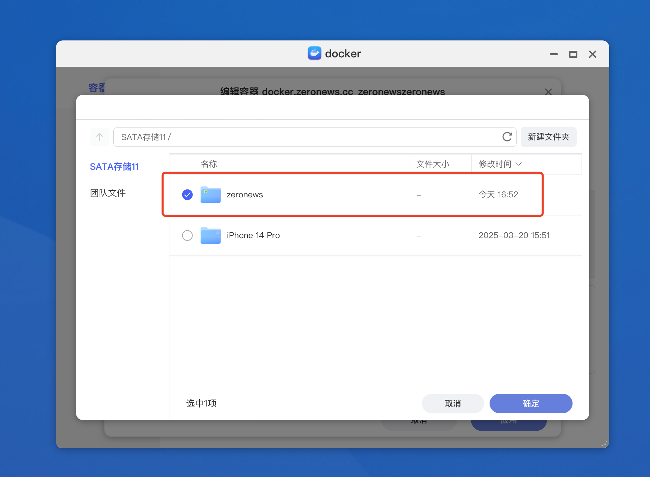This screenshot has height=477, width=650.
Task: Close the edit container dialog
Action: tap(548, 92)
